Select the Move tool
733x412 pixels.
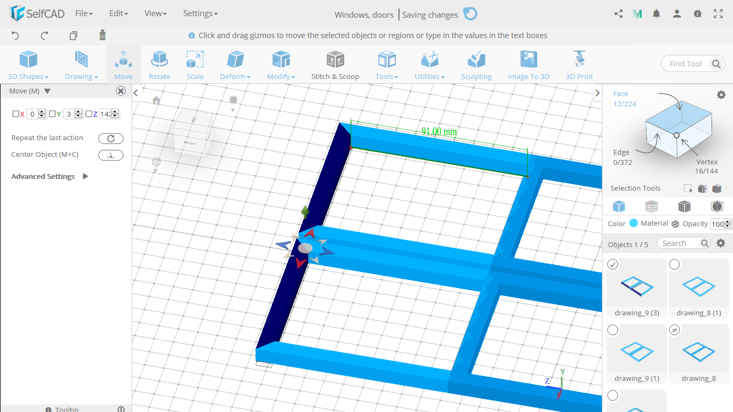pos(123,64)
